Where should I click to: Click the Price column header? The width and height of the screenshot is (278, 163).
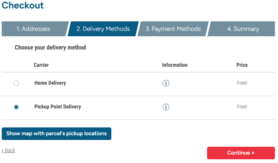coord(242,65)
